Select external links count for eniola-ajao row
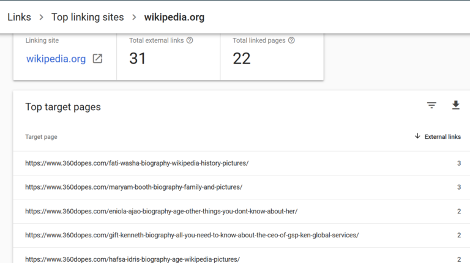This screenshot has height=263, width=470. coord(459,211)
